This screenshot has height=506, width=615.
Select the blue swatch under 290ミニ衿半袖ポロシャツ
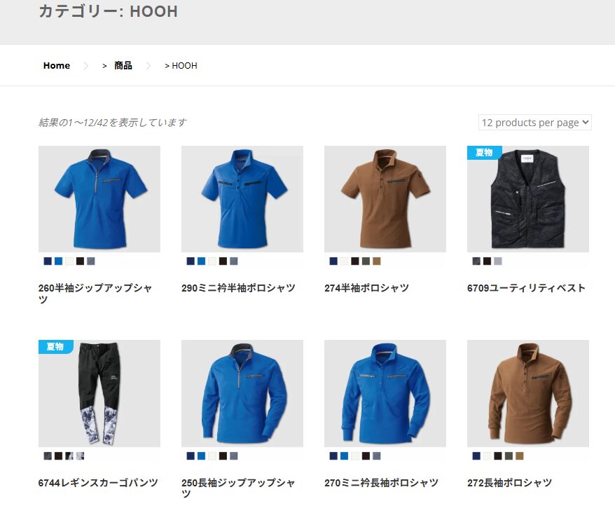[201, 261]
